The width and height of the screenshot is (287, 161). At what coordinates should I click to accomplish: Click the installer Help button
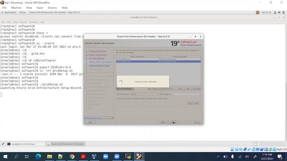(x=90, y=122)
